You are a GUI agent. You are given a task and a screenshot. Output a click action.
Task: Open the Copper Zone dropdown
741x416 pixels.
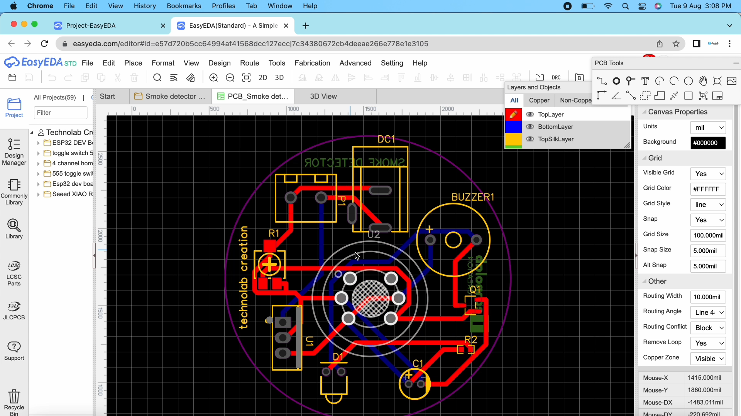click(708, 359)
